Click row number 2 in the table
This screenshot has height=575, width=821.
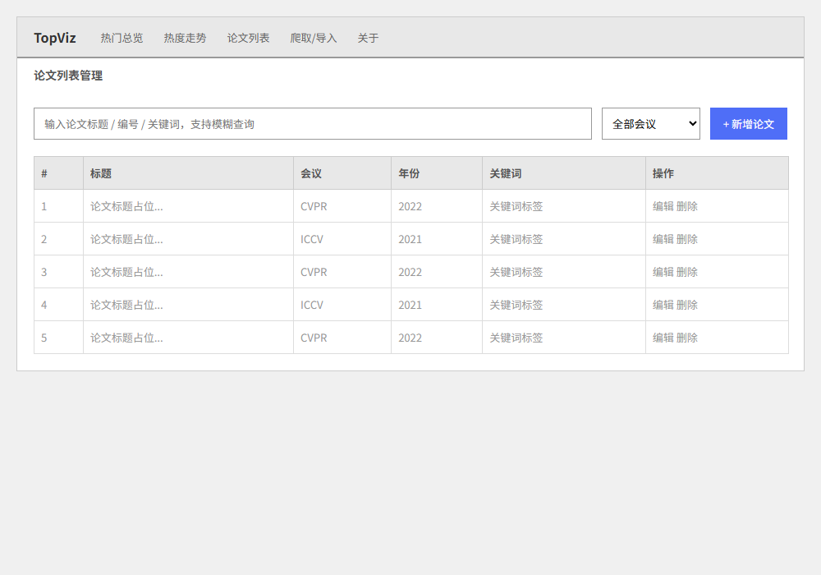point(44,239)
